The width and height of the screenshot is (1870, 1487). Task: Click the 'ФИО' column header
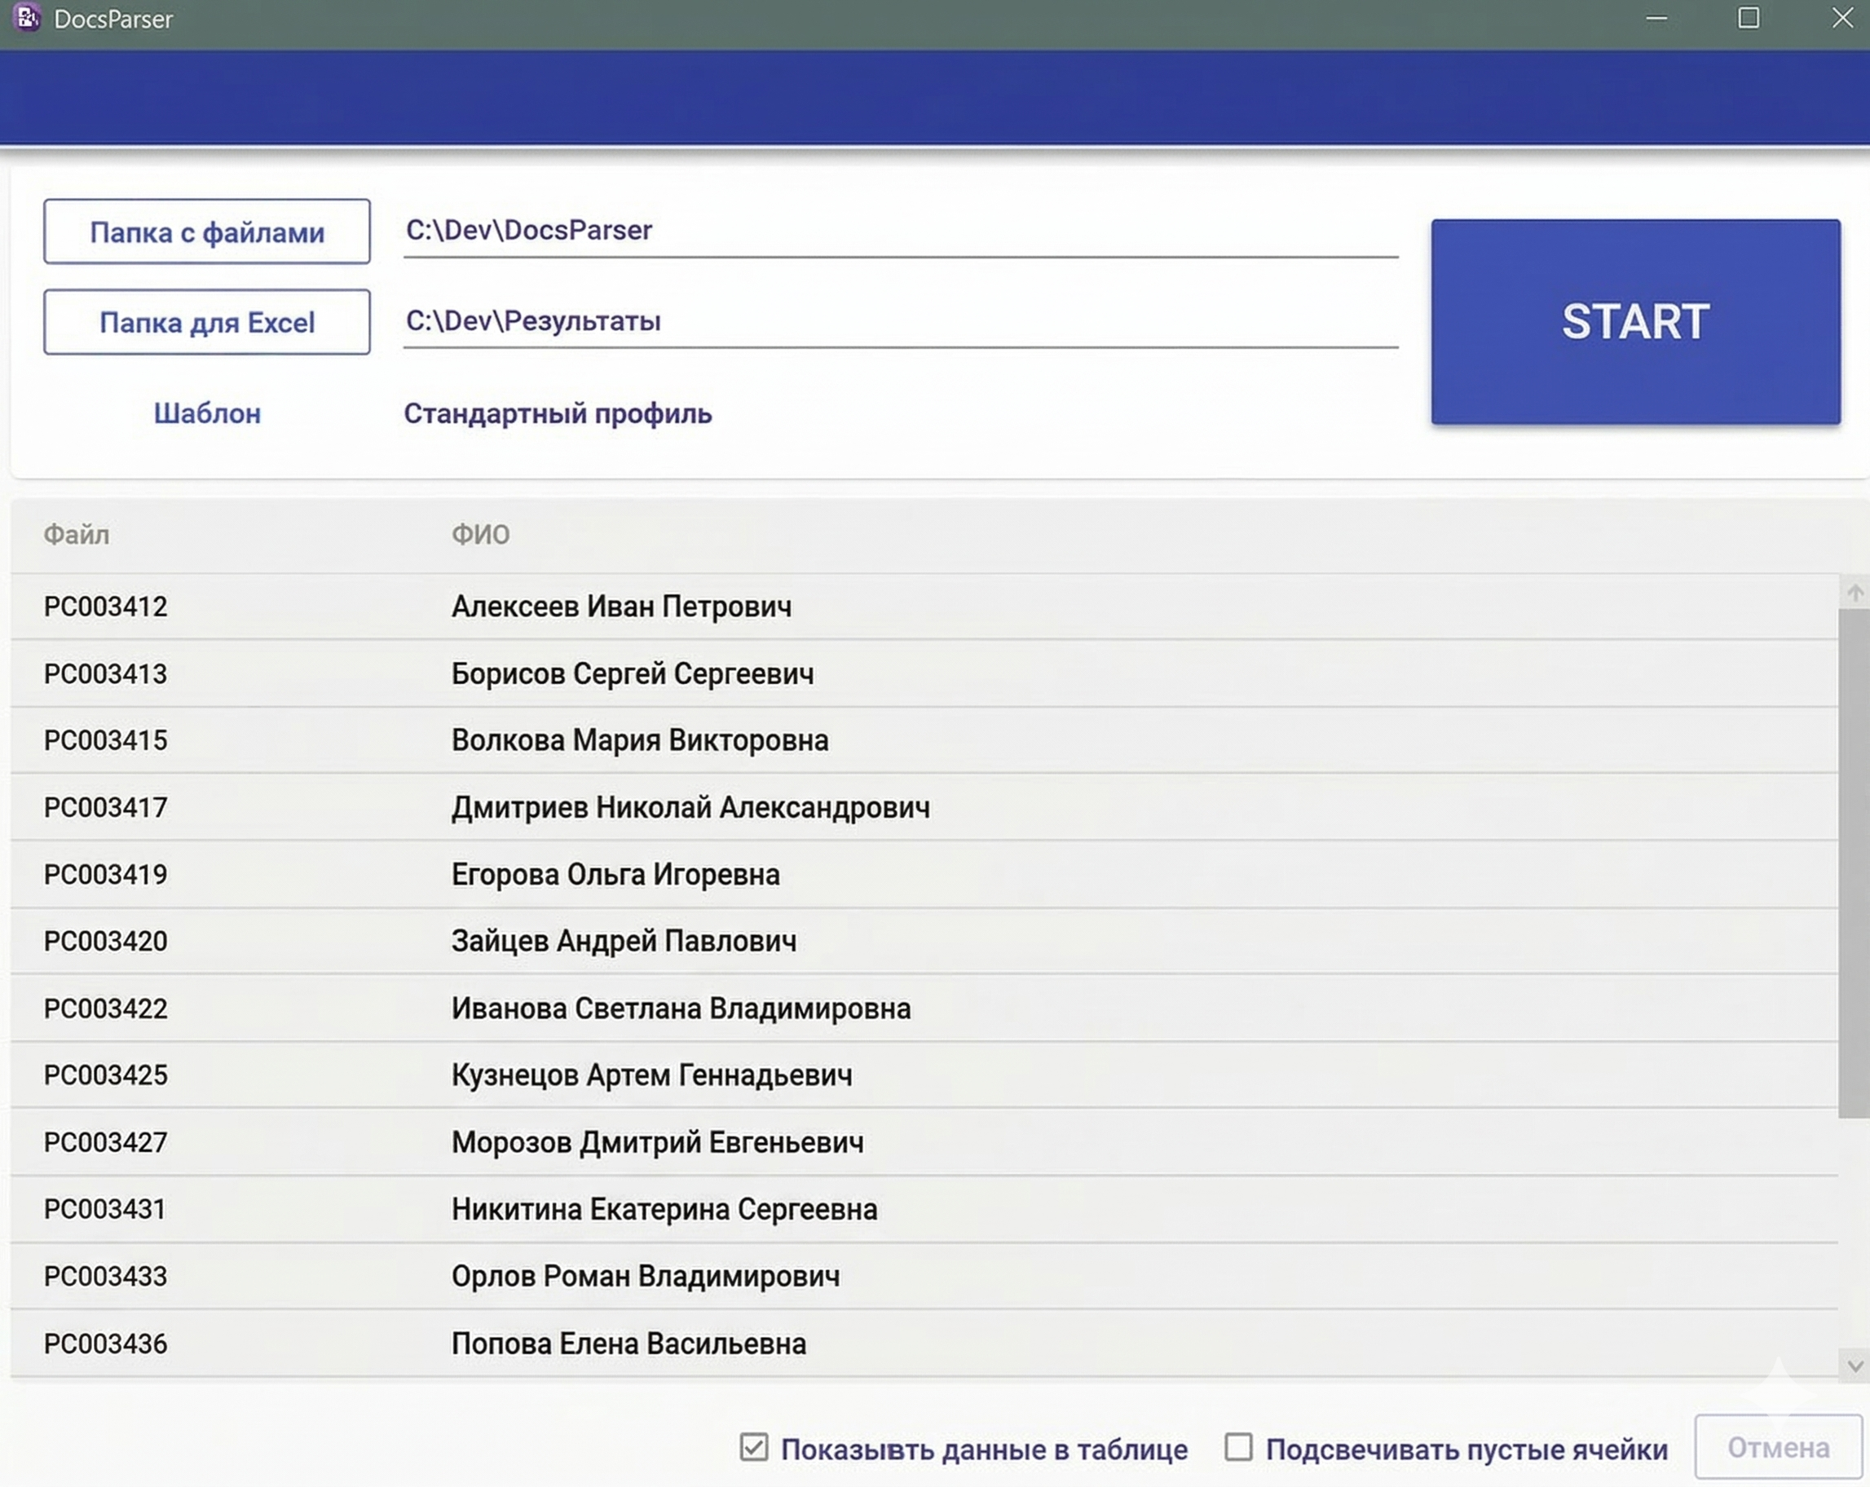pos(480,535)
